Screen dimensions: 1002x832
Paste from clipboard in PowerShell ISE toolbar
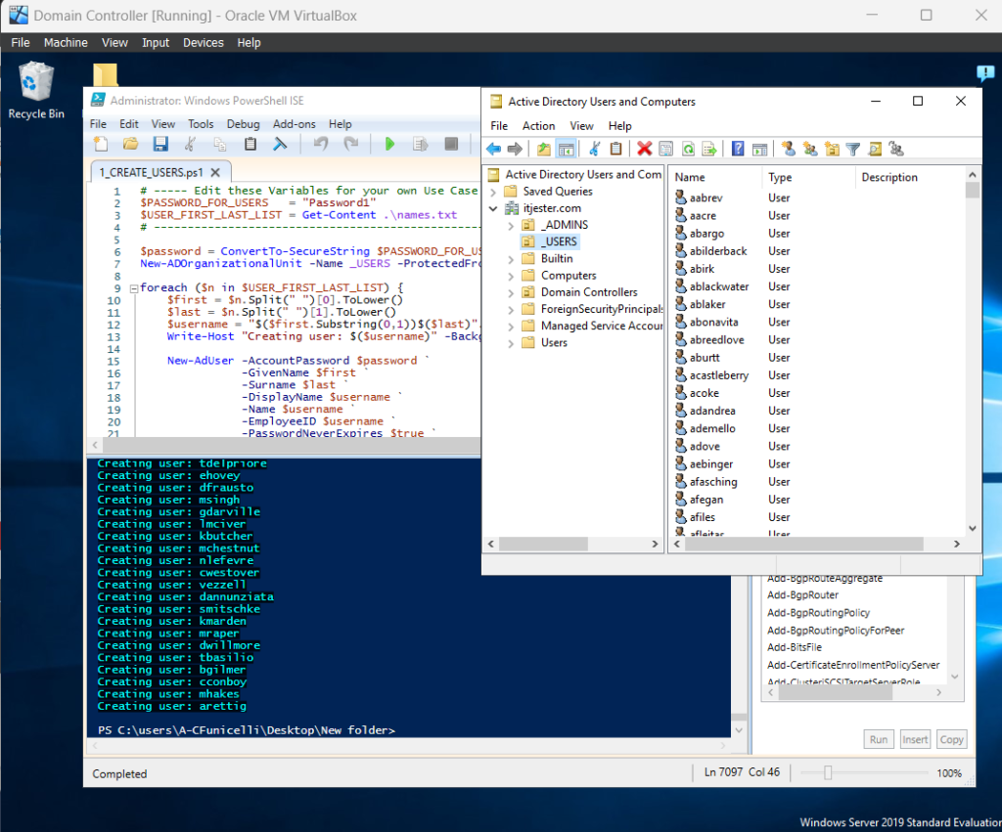[250, 144]
